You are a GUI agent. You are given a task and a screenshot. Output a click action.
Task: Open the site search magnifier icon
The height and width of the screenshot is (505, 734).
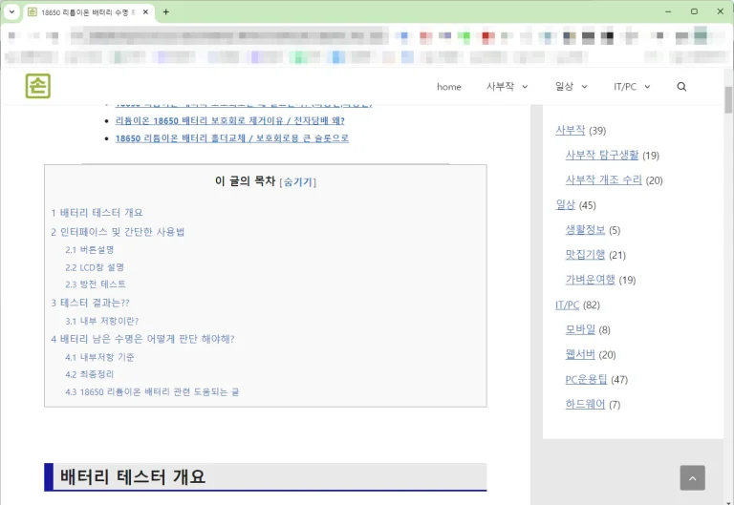pyautogui.click(x=681, y=87)
